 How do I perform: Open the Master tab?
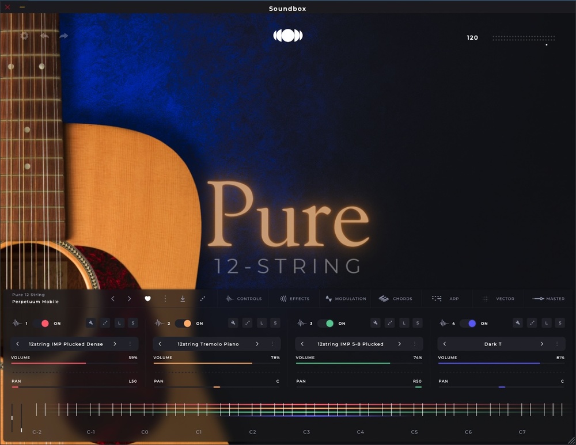click(x=548, y=299)
